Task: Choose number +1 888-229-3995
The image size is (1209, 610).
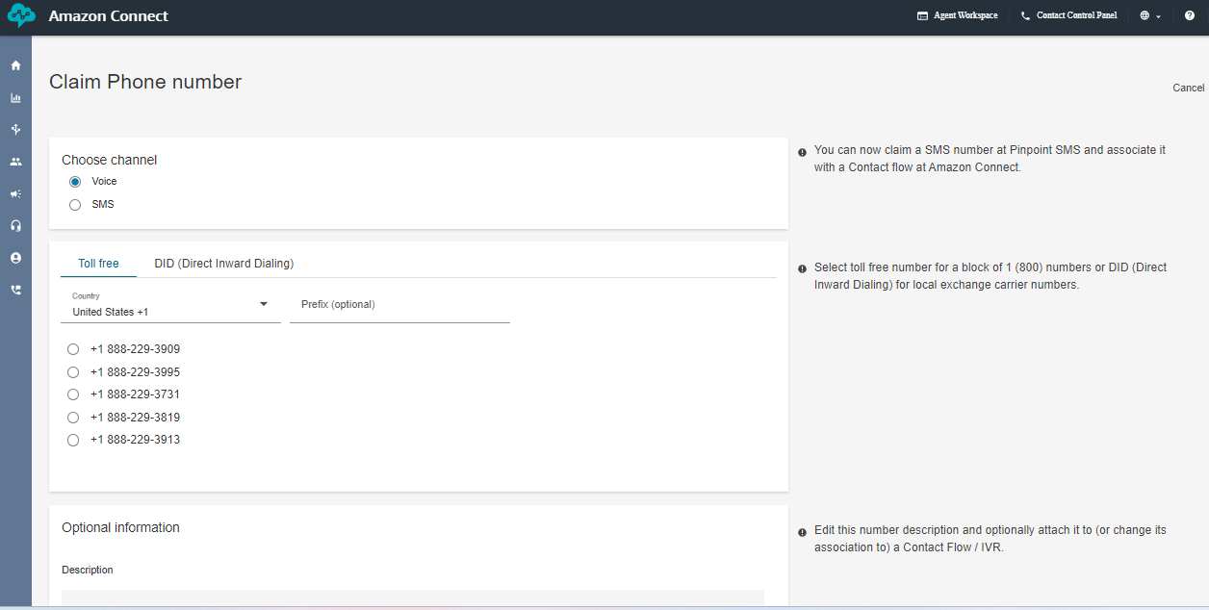Action: pyautogui.click(x=73, y=372)
